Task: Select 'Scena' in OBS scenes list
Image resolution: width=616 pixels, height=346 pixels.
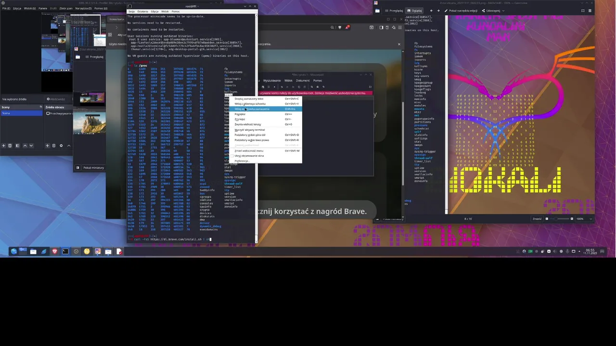Action: (x=22, y=113)
